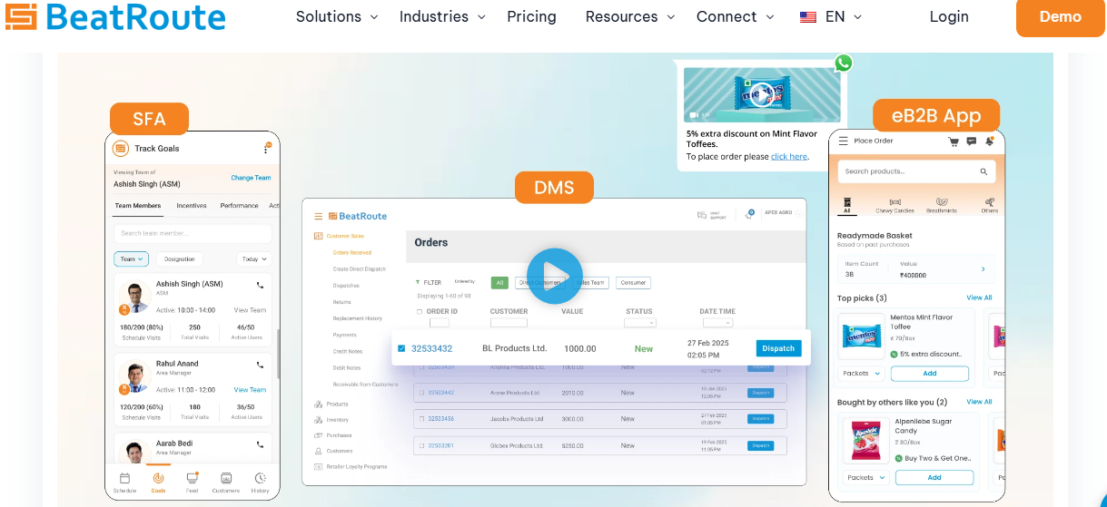1107x507 pixels.
Task: Click the Login link
Action: pyautogui.click(x=949, y=16)
